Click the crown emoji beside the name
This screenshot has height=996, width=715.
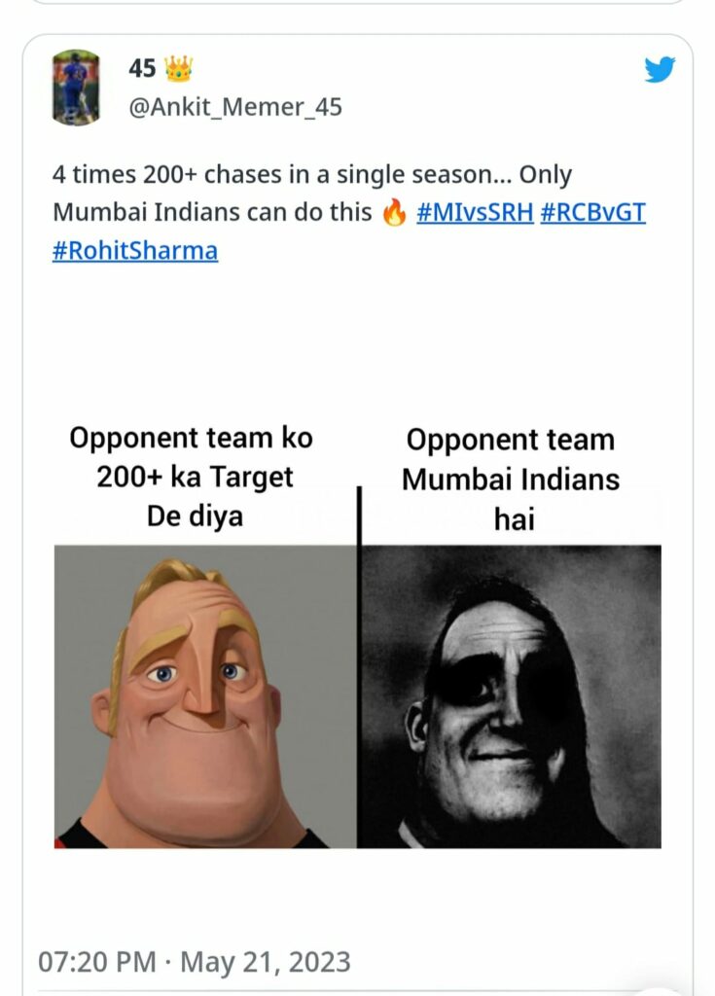(178, 68)
